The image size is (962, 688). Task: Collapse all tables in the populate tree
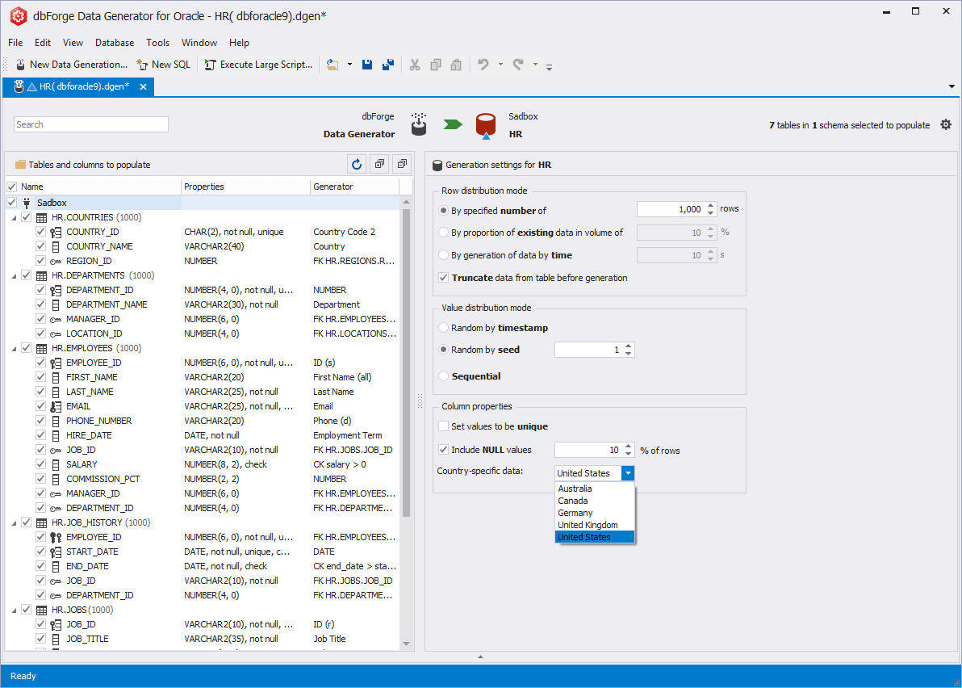point(401,164)
